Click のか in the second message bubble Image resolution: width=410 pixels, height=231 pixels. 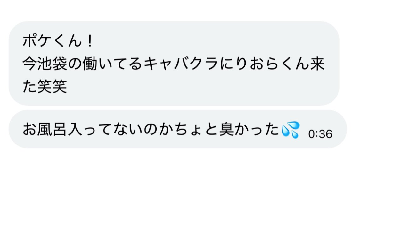(x=157, y=129)
